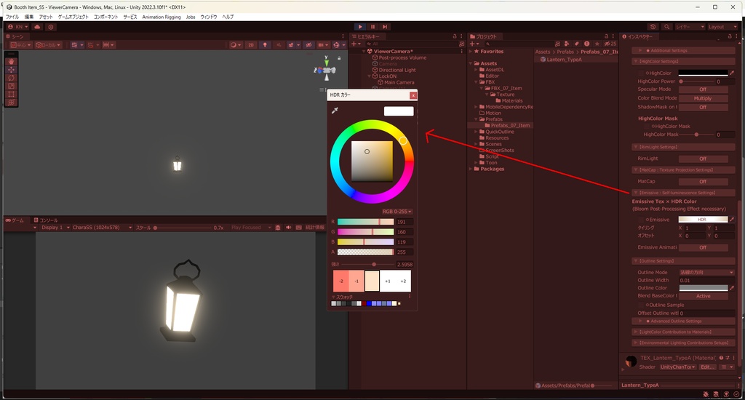This screenshot has height=400, width=745.
Task: Click the HighColor black color swatch
Action: (703, 73)
